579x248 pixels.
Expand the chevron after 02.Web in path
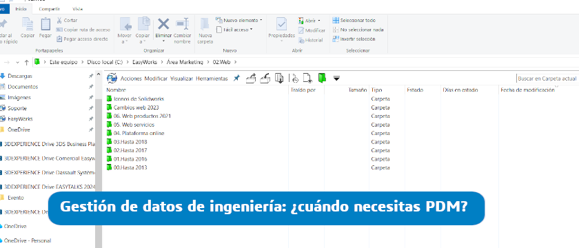tap(235, 63)
